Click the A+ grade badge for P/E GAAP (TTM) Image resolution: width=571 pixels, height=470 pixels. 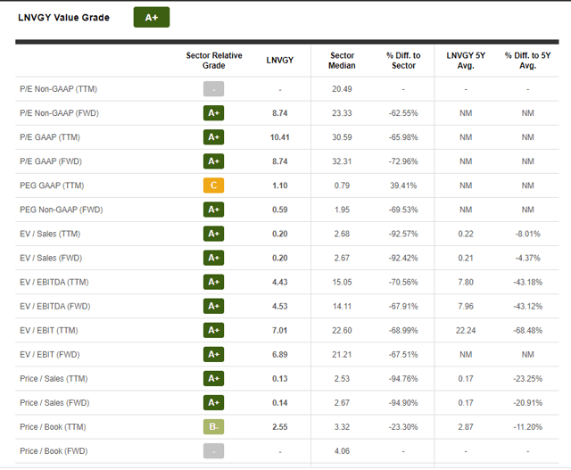[213, 137]
